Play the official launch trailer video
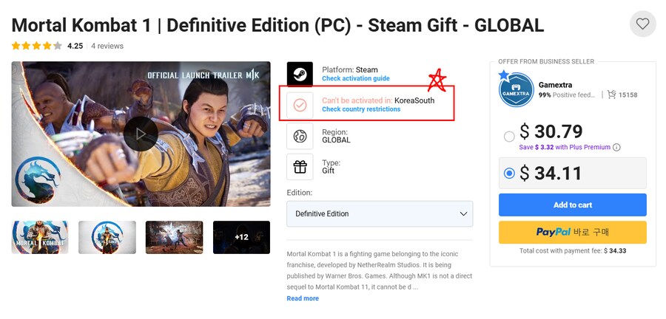This screenshot has width=666, height=319. point(140,134)
